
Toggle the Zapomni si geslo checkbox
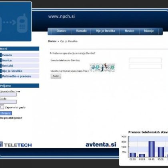coord(2,107)
